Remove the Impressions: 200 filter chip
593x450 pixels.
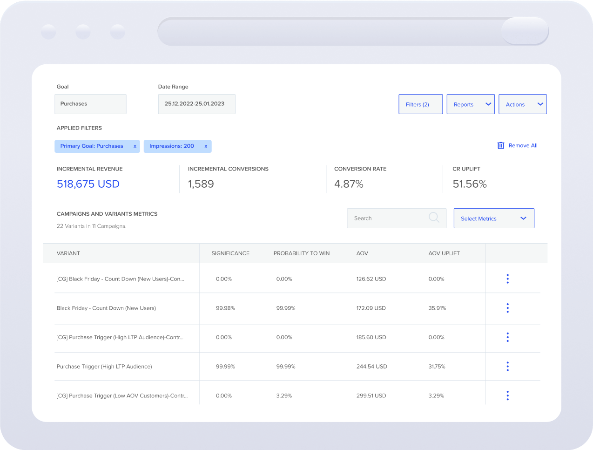click(x=206, y=146)
